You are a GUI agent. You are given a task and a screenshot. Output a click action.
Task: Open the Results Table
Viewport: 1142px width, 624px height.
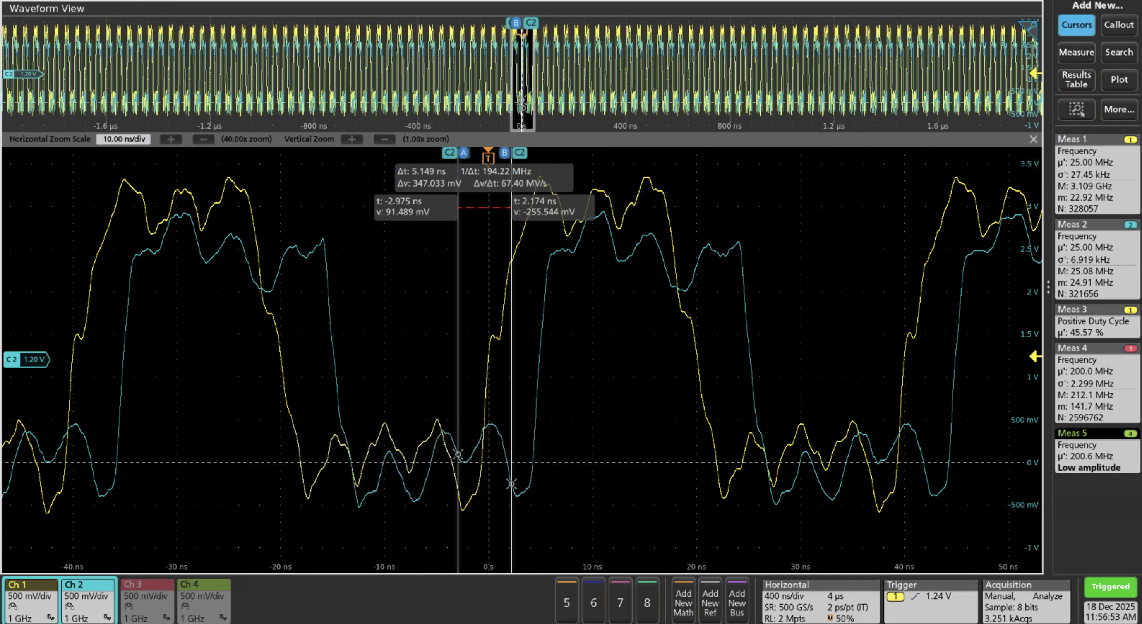[x=1076, y=80]
